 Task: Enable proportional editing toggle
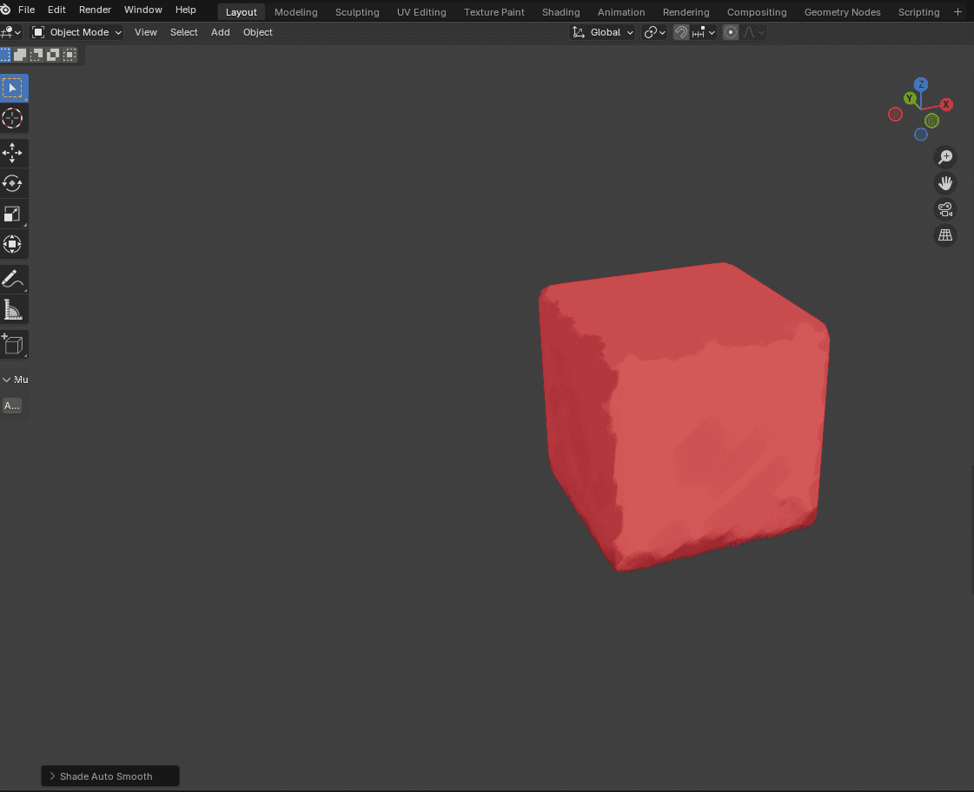(731, 32)
